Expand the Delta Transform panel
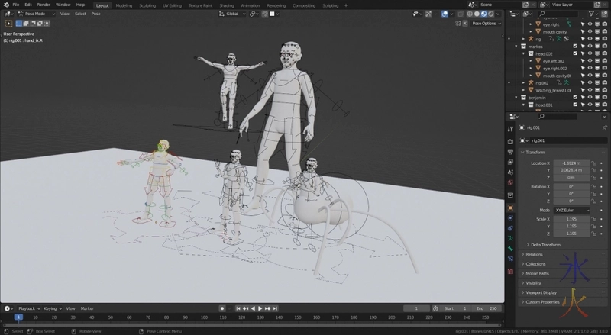Image resolution: width=611 pixels, height=335 pixels. click(x=544, y=244)
